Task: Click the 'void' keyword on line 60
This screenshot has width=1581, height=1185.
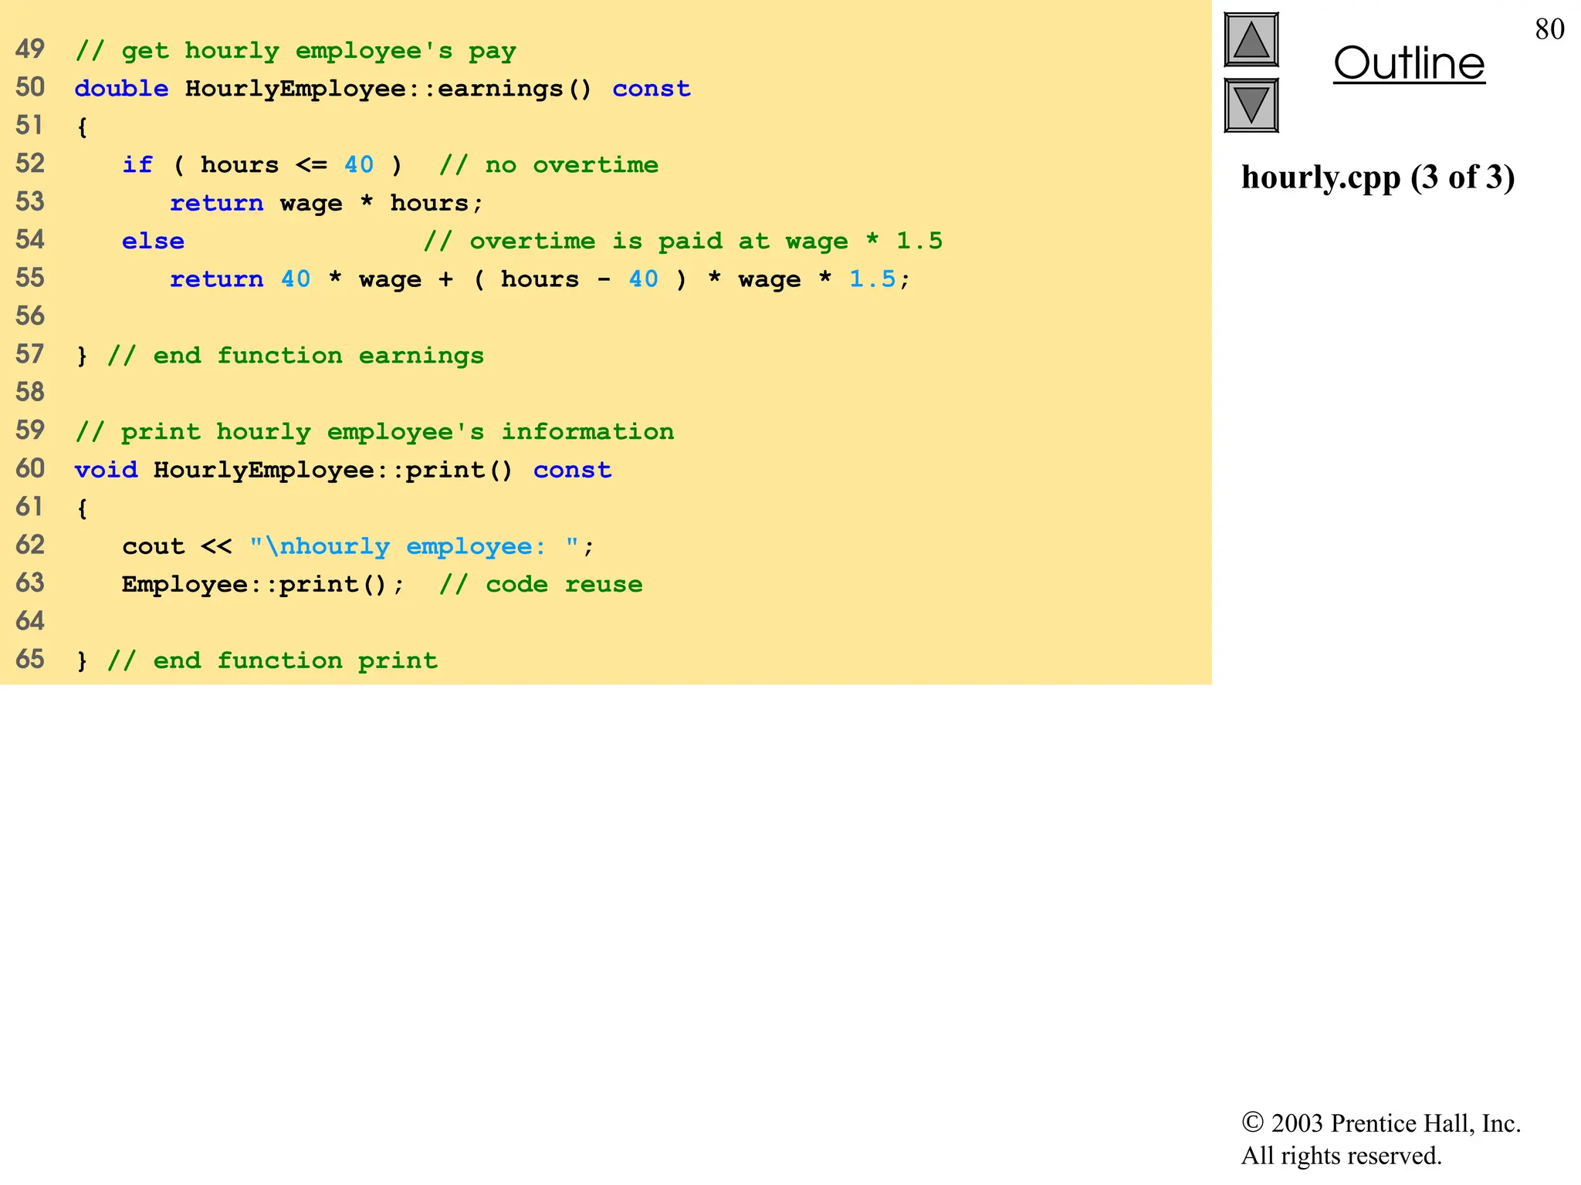Action: click(x=106, y=469)
